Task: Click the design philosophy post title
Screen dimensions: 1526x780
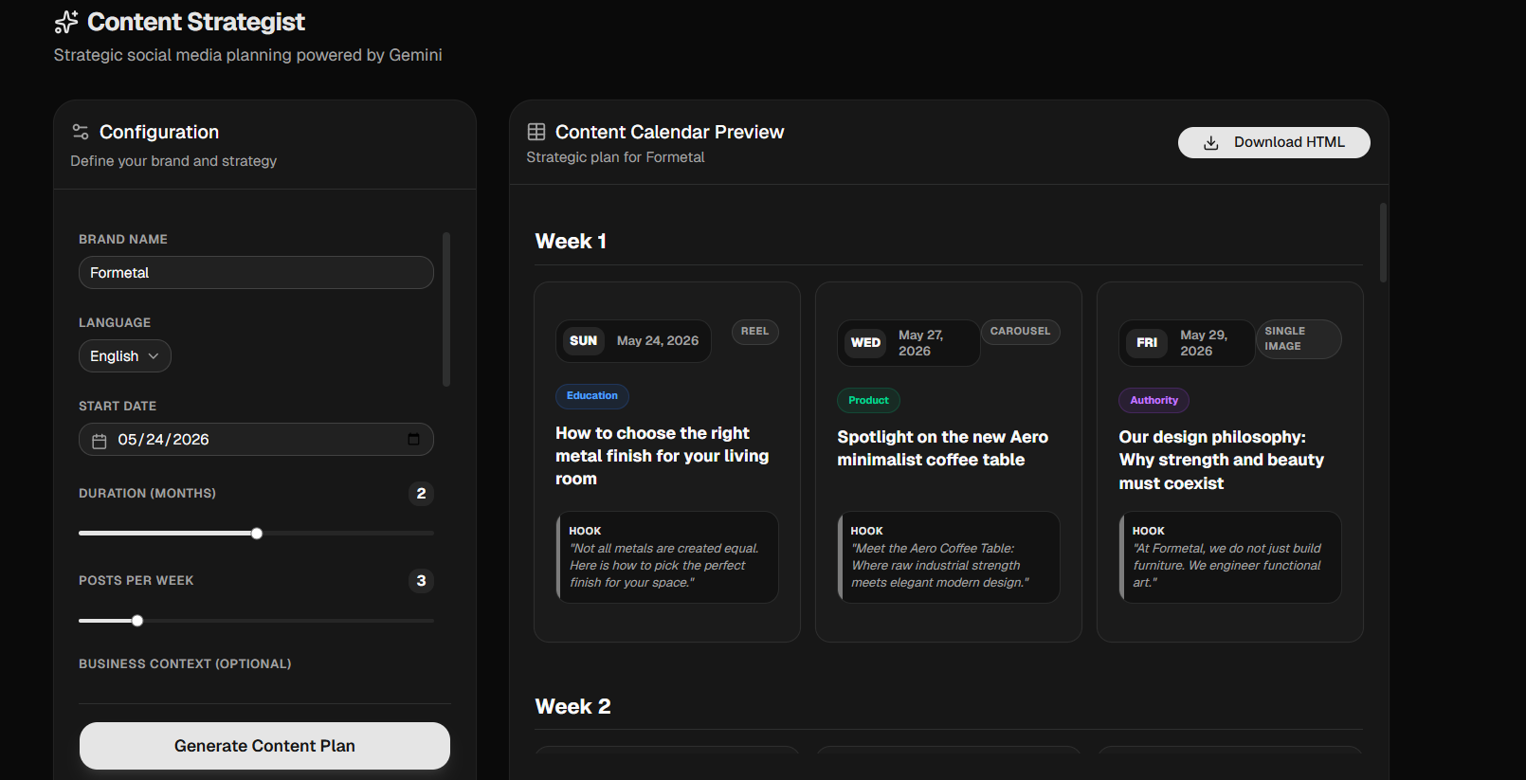Action: pyautogui.click(x=1222, y=460)
